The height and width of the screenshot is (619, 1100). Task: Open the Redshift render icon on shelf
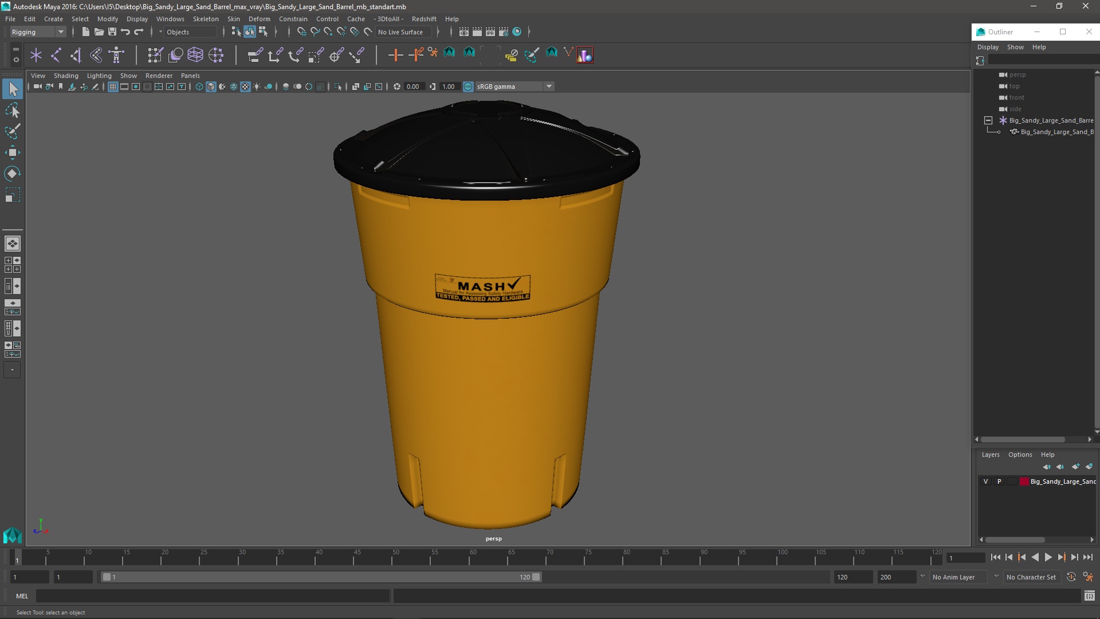point(584,55)
